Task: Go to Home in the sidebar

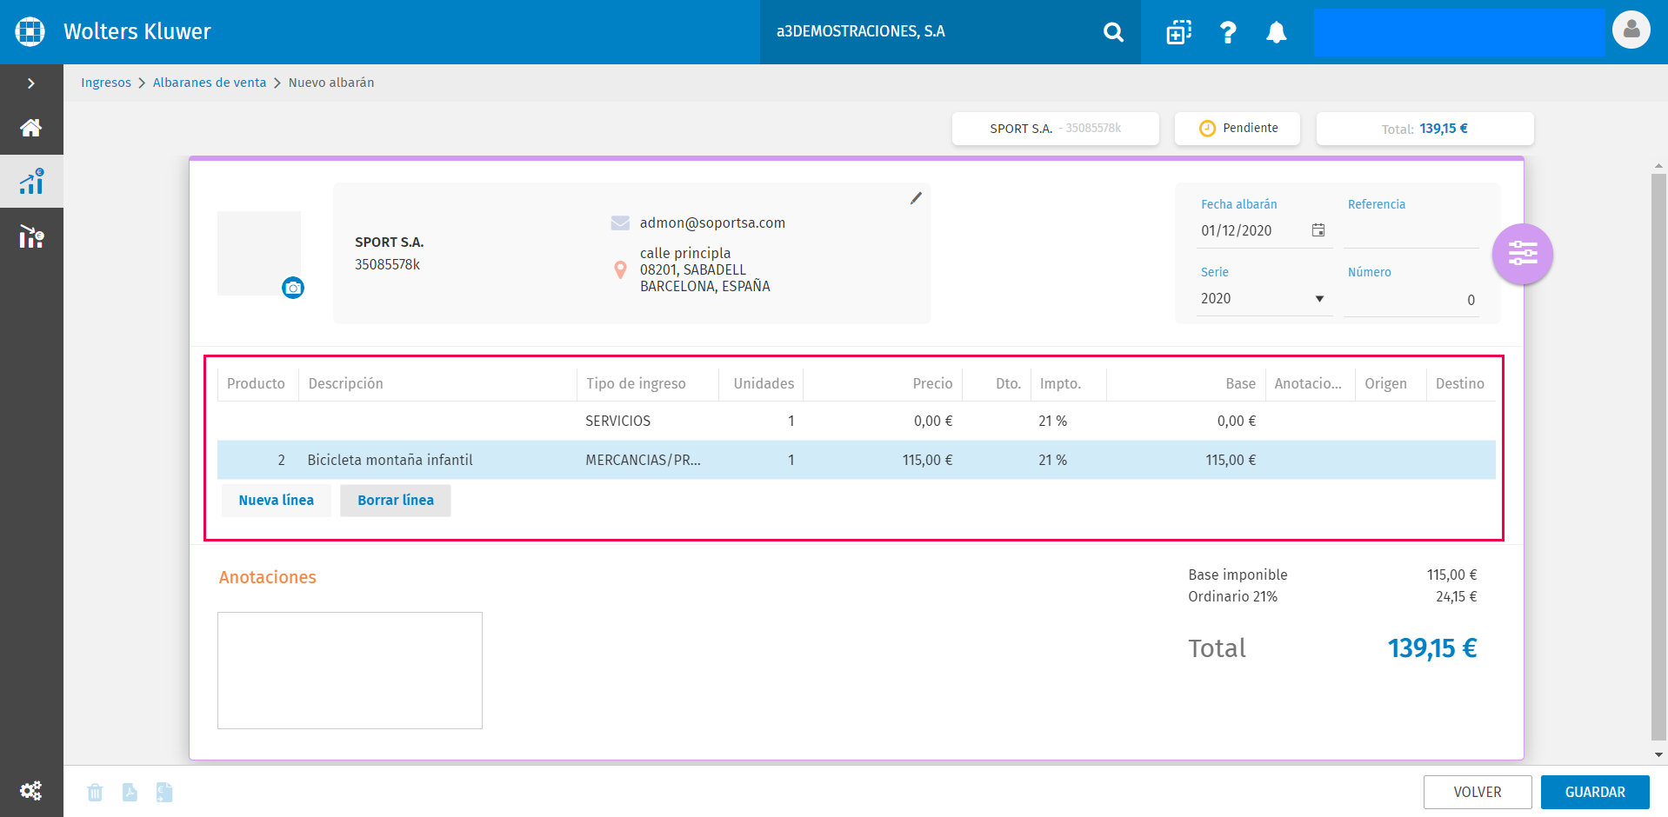Action: click(x=31, y=128)
